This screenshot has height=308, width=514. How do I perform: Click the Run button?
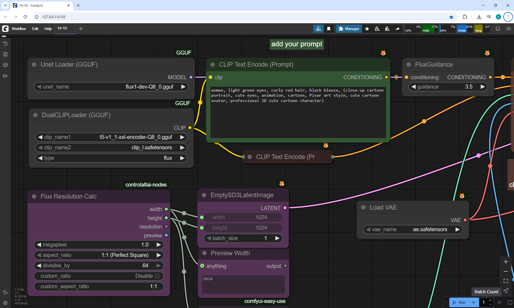click(x=460, y=302)
